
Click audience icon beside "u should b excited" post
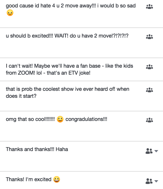click(x=149, y=37)
